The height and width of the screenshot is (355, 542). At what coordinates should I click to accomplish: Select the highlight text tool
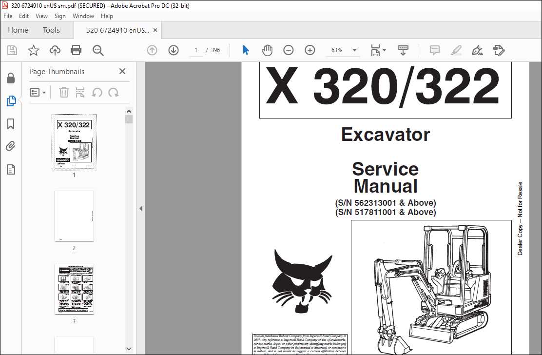point(456,50)
